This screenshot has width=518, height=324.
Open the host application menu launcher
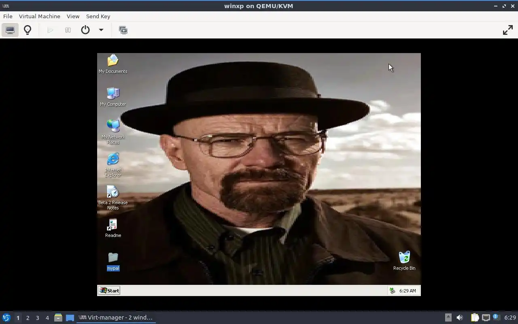pos(6,318)
